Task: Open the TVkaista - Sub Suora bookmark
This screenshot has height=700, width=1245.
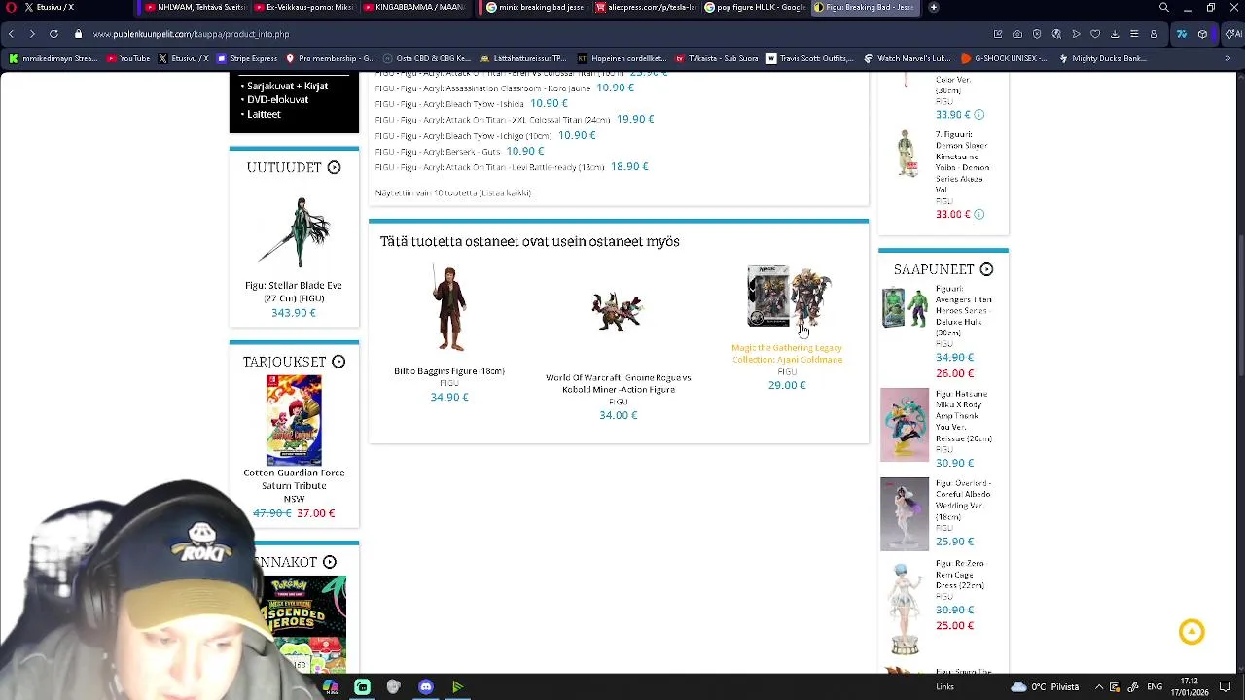Action: coord(717,58)
